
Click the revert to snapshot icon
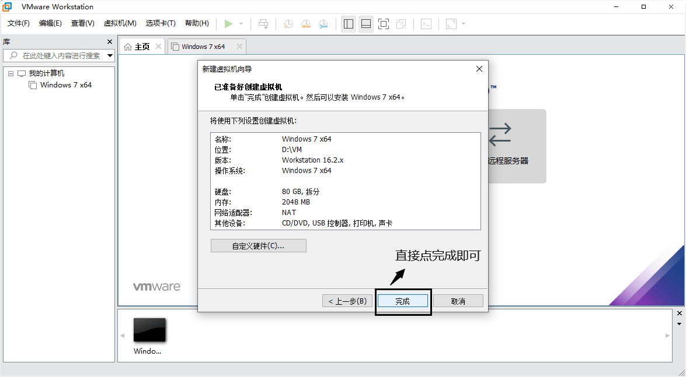306,23
